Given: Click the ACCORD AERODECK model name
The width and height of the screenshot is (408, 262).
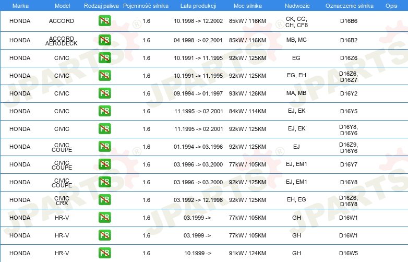Looking at the screenshot, I should pyautogui.click(x=62, y=41).
